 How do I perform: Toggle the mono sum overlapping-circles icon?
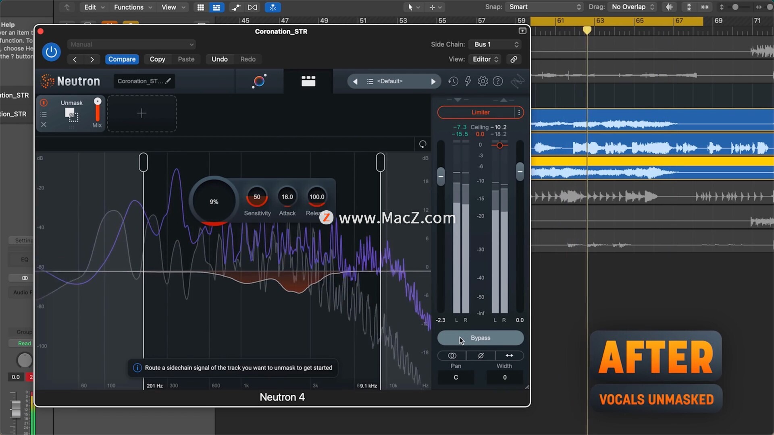click(452, 356)
